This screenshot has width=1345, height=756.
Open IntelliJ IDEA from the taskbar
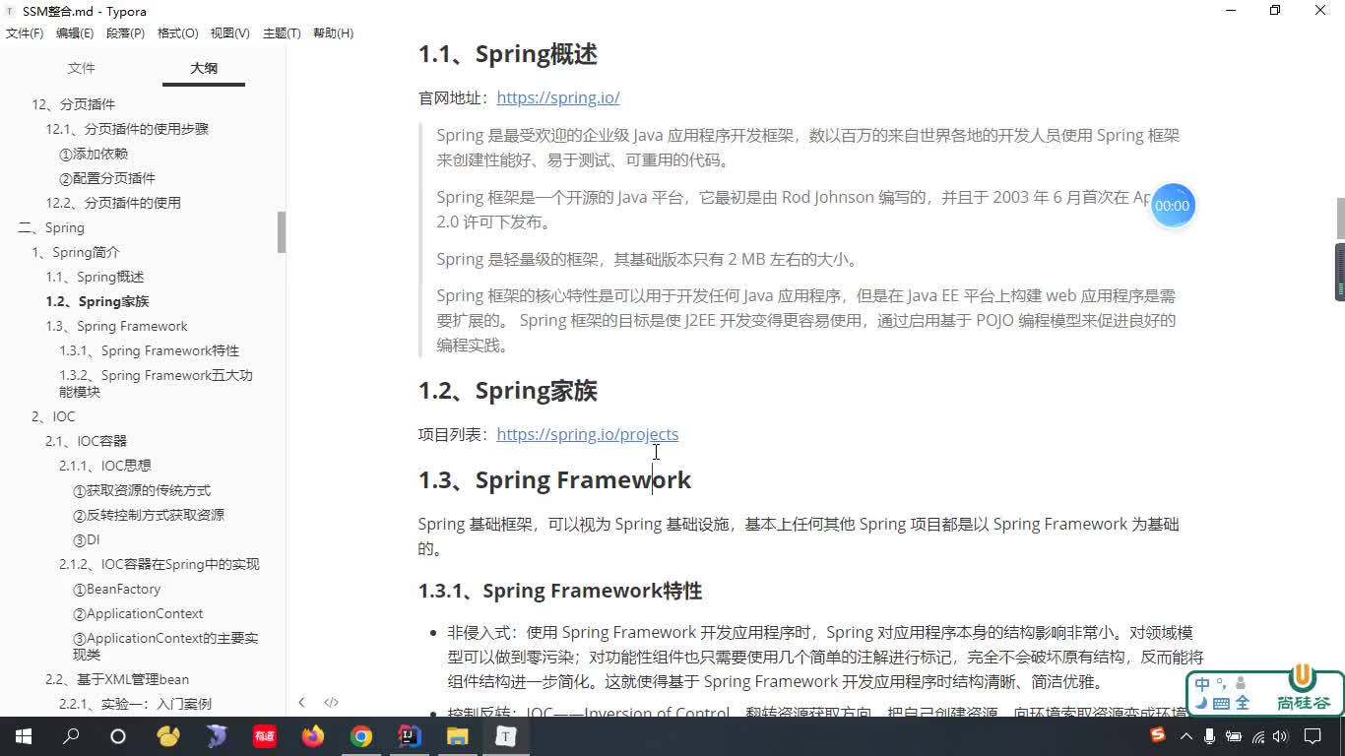pyautogui.click(x=410, y=736)
